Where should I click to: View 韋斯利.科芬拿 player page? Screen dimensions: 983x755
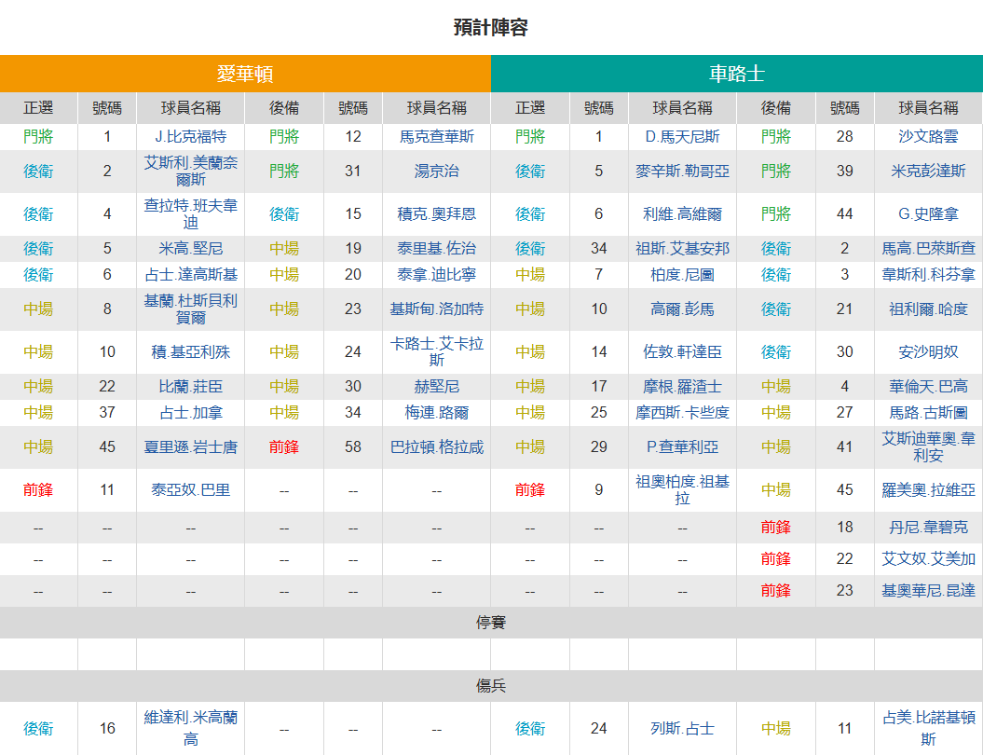click(928, 275)
